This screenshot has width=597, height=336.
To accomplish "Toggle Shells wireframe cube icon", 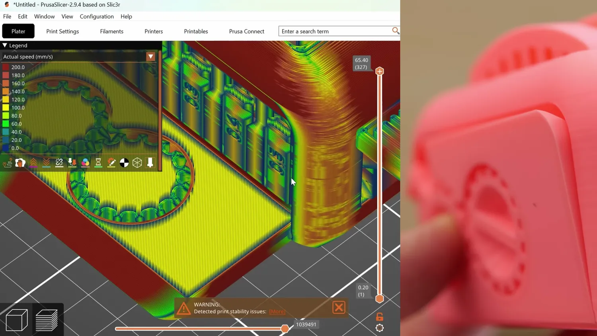I will (137, 163).
